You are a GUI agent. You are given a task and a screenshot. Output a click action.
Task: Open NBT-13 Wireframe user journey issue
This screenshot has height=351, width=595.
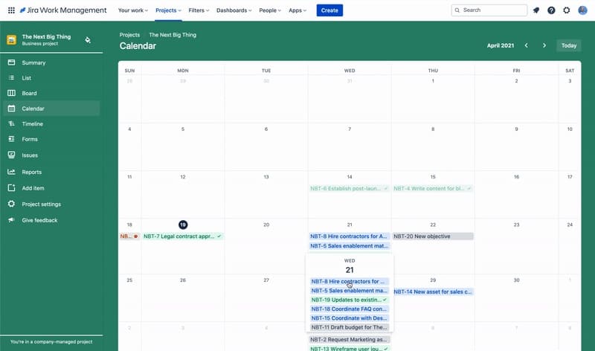pos(349,348)
